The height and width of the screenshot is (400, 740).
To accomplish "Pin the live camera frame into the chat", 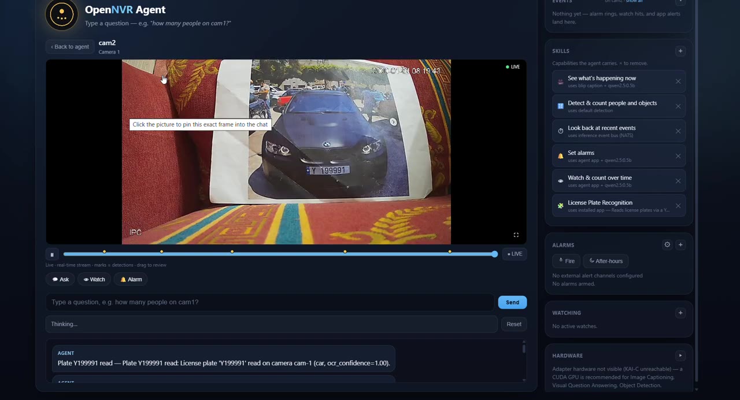I will point(286,151).
